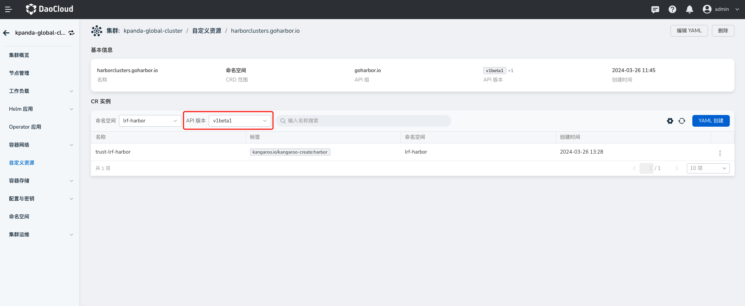Refresh the CR instance list
The width and height of the screenshot is (745, 306).
pyautogui.click(x=682, y=121)
